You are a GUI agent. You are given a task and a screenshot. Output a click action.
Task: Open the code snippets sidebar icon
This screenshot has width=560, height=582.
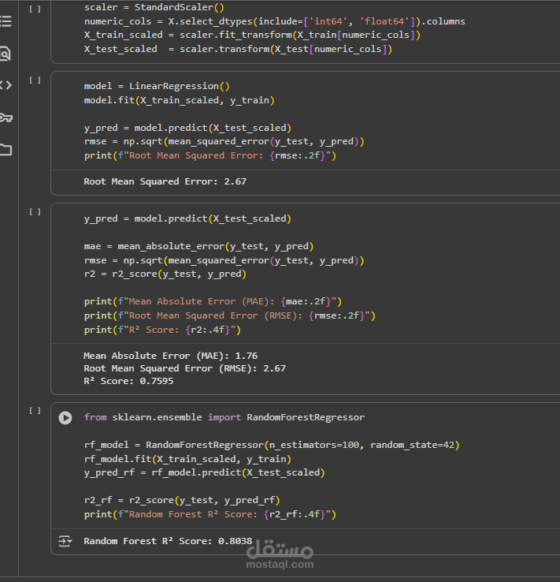[6, 85]
